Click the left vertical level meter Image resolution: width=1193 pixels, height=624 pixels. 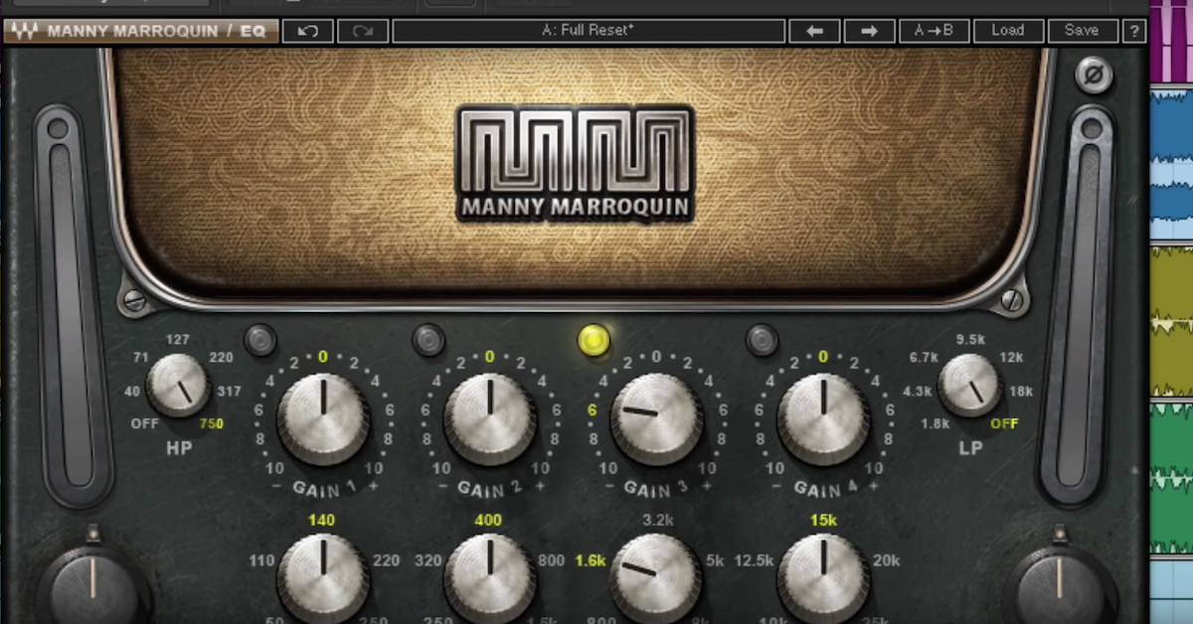point(73,306)
